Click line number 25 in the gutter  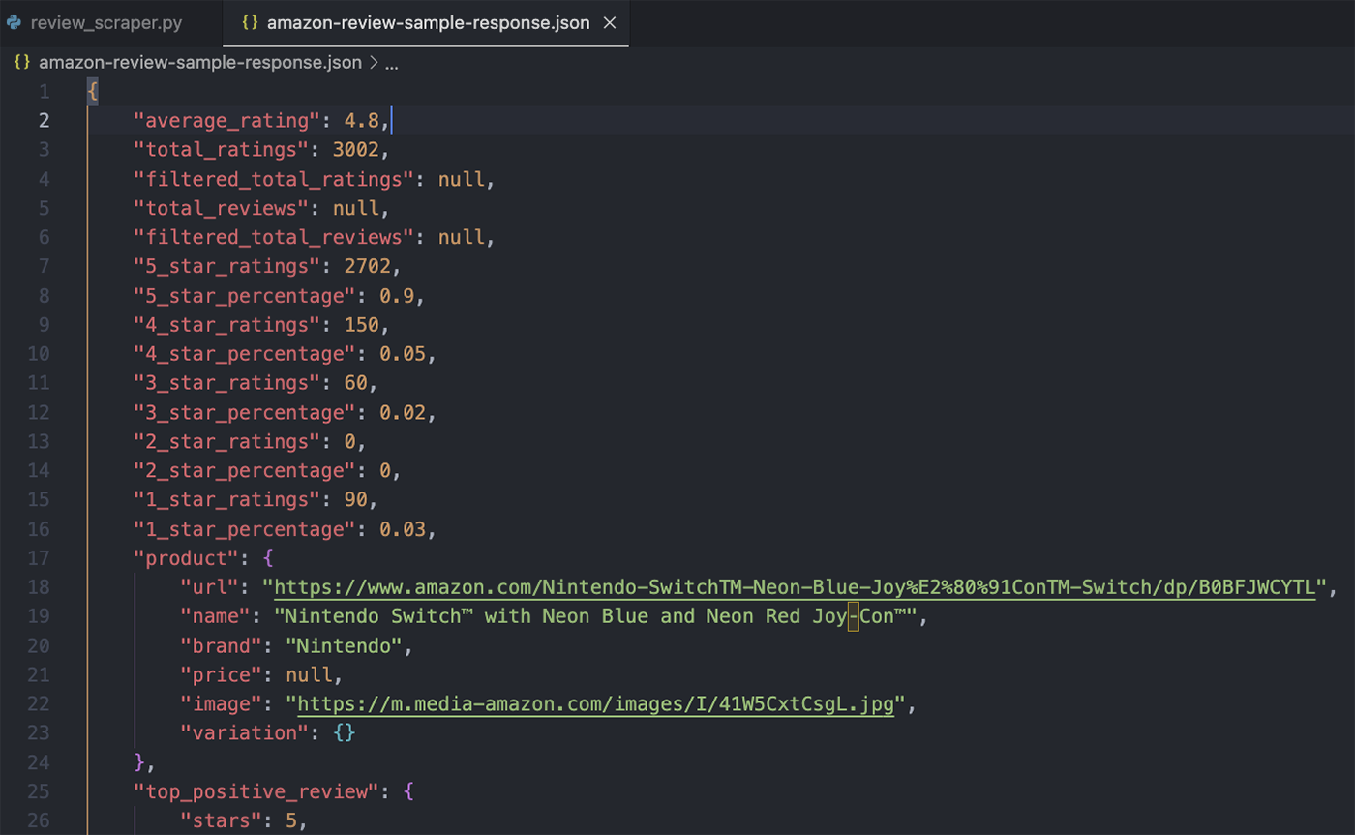tap(40, 791)
